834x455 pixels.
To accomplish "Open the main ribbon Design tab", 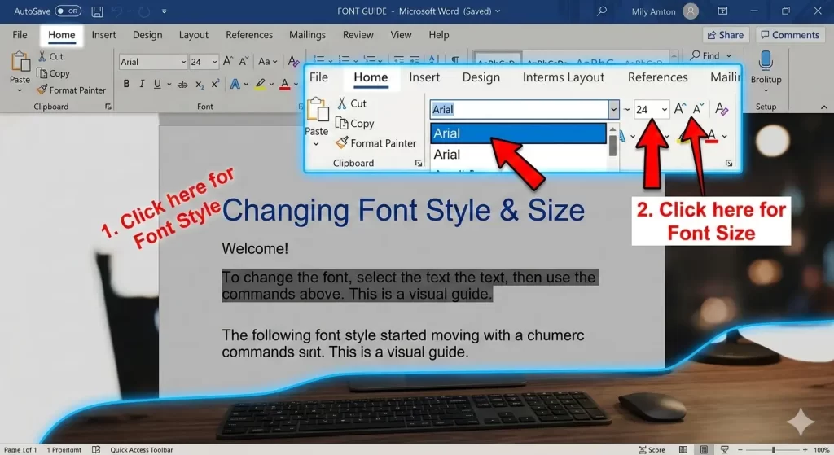I will (147, 34).
